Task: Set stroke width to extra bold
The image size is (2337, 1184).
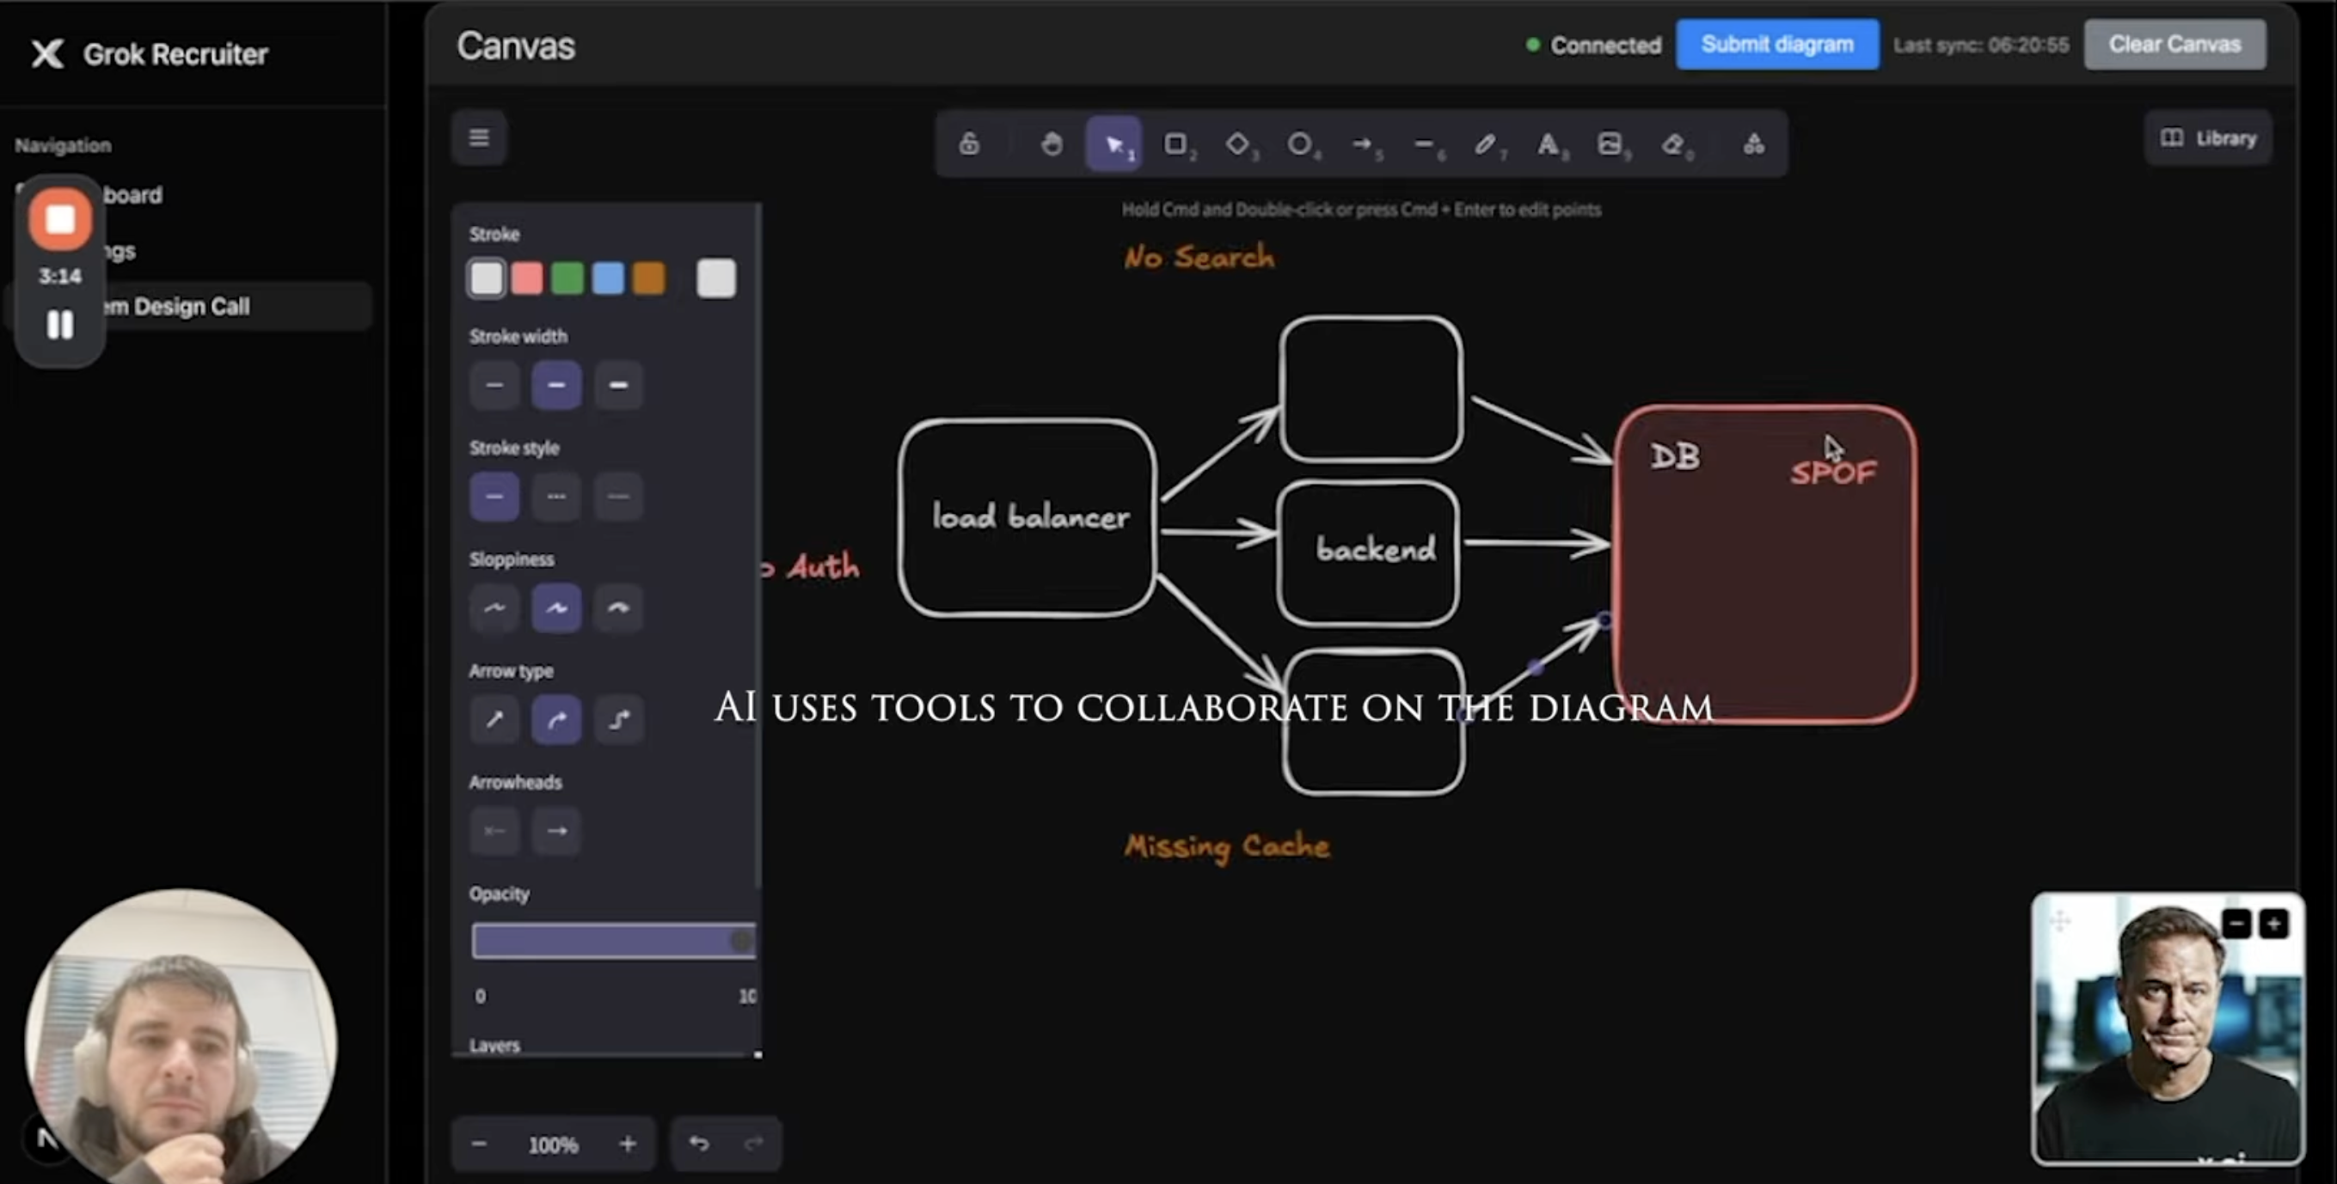Action: point(618,385)
